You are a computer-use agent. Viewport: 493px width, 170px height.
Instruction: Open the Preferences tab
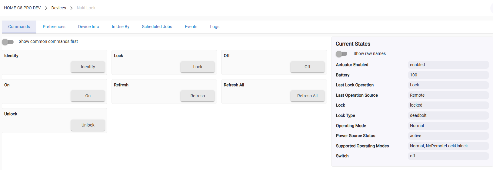[54, 27]
